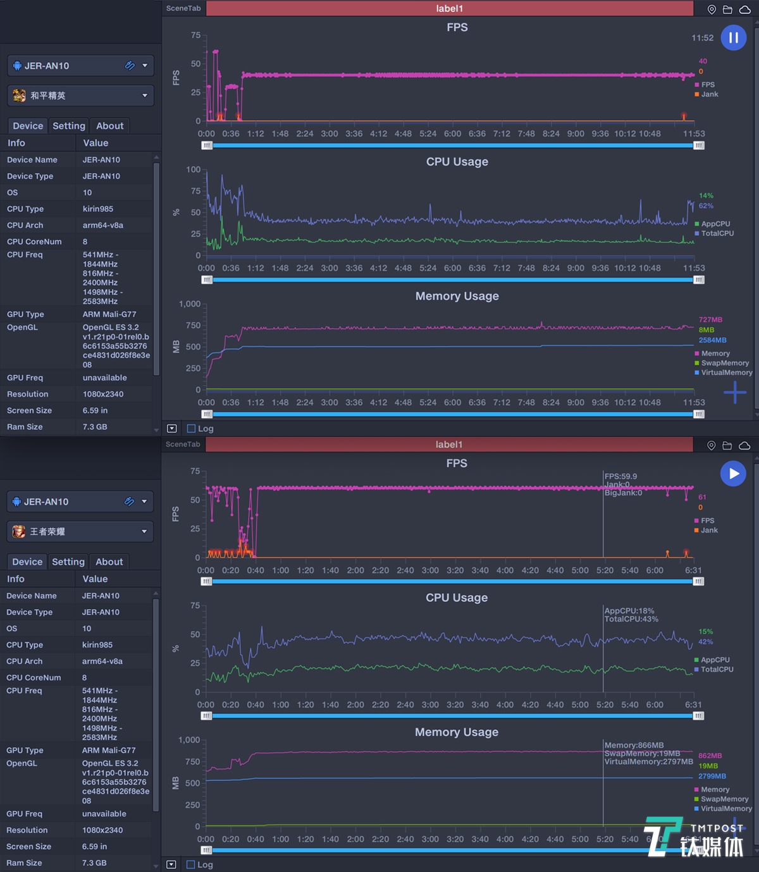Click the location pin icon in the header above the pause button
This screenshot has height=872, width=759.
click(712, 9)
